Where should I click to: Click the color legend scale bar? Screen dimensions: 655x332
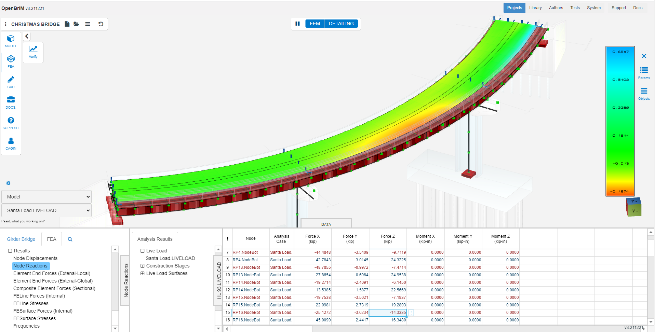click(x=620, y=121)
